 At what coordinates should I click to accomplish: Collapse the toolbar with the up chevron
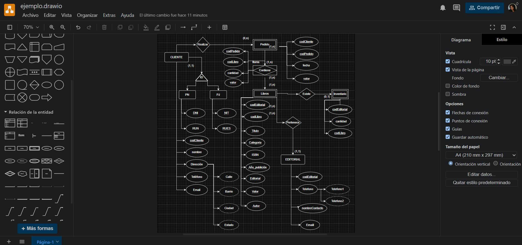[514, 27]
